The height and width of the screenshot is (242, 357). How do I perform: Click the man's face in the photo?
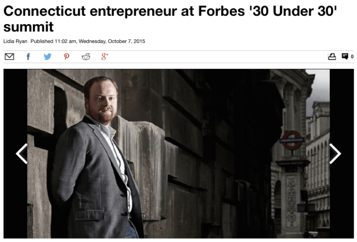[x=103, y=100]
